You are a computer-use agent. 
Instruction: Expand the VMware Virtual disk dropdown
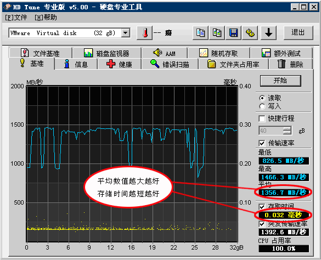coord(126,33)
